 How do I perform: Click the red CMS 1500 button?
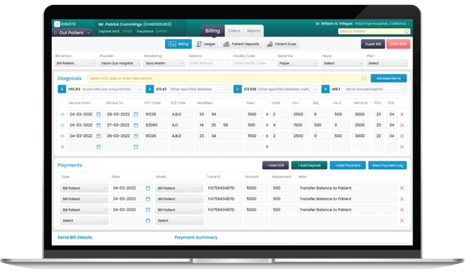tap(398, 44)
